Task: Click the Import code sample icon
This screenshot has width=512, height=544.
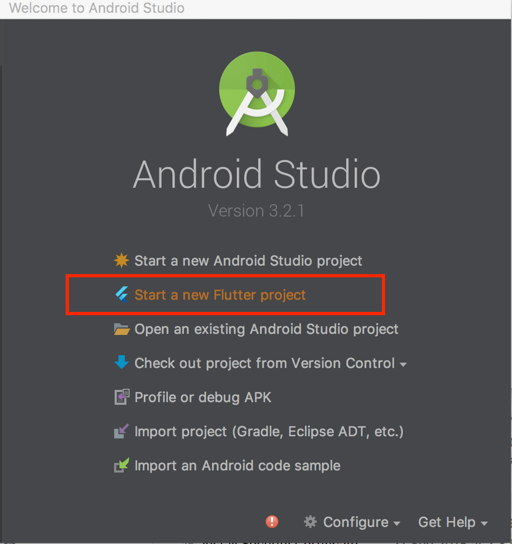Action: pos(122,465)
